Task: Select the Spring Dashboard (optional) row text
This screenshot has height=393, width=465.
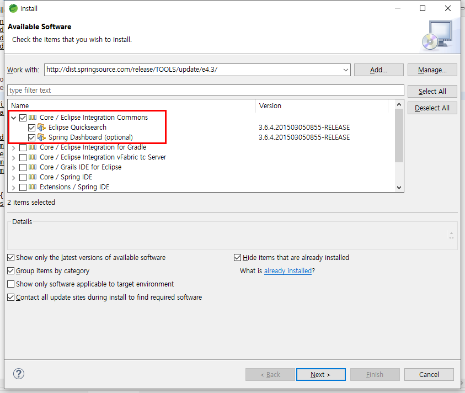Action: pyautogui.click(x=91, y=137)
